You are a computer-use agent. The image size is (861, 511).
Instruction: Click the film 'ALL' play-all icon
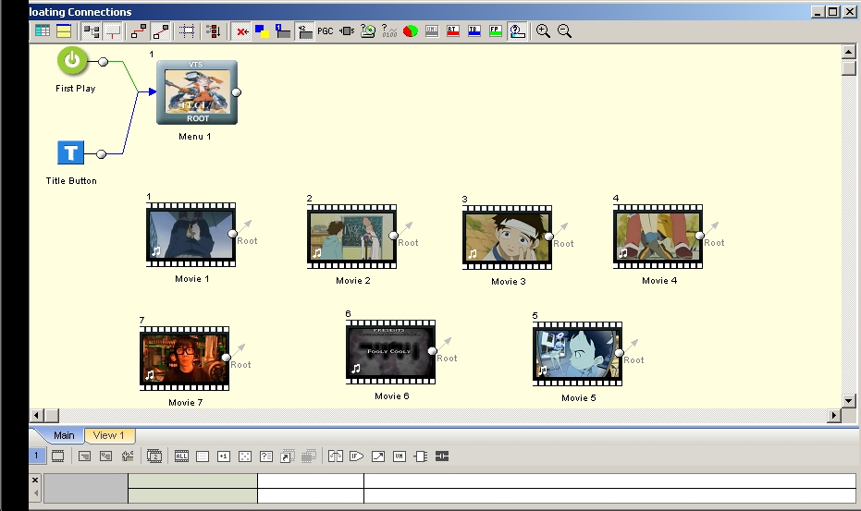[x=181, y=456]
